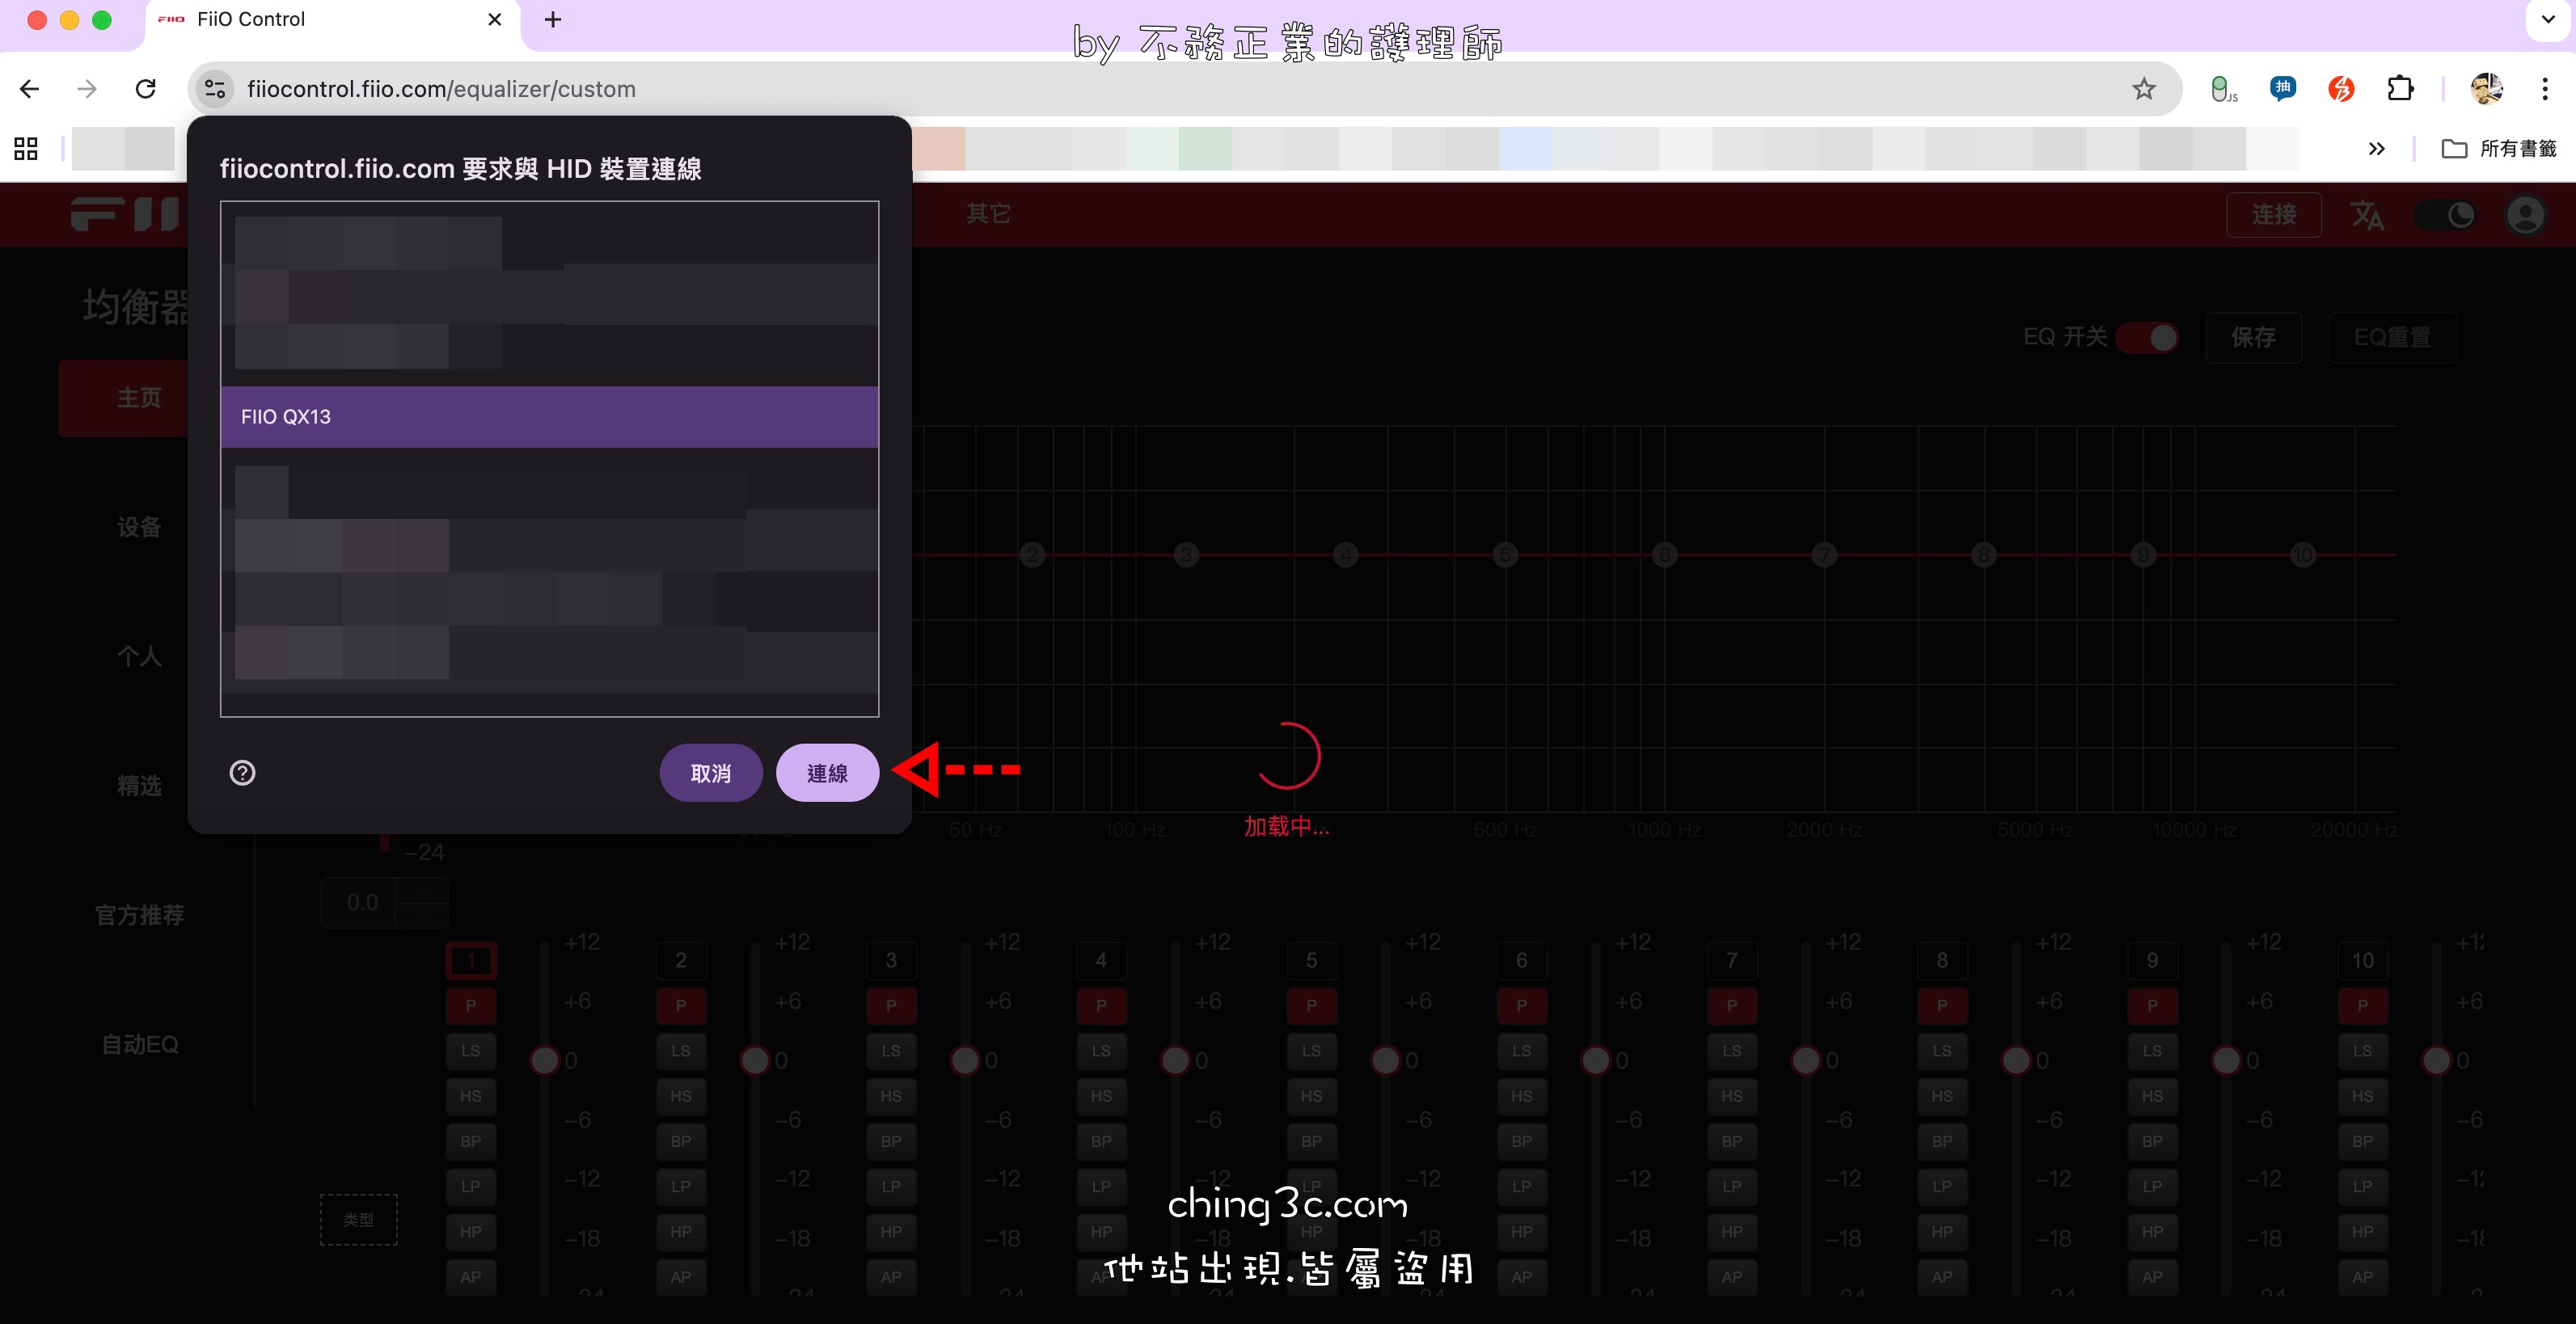The height and width of the screenshot is (1324, 2576).
Task: Bookmark this page with the star icon
Action: pos(2143,89)
